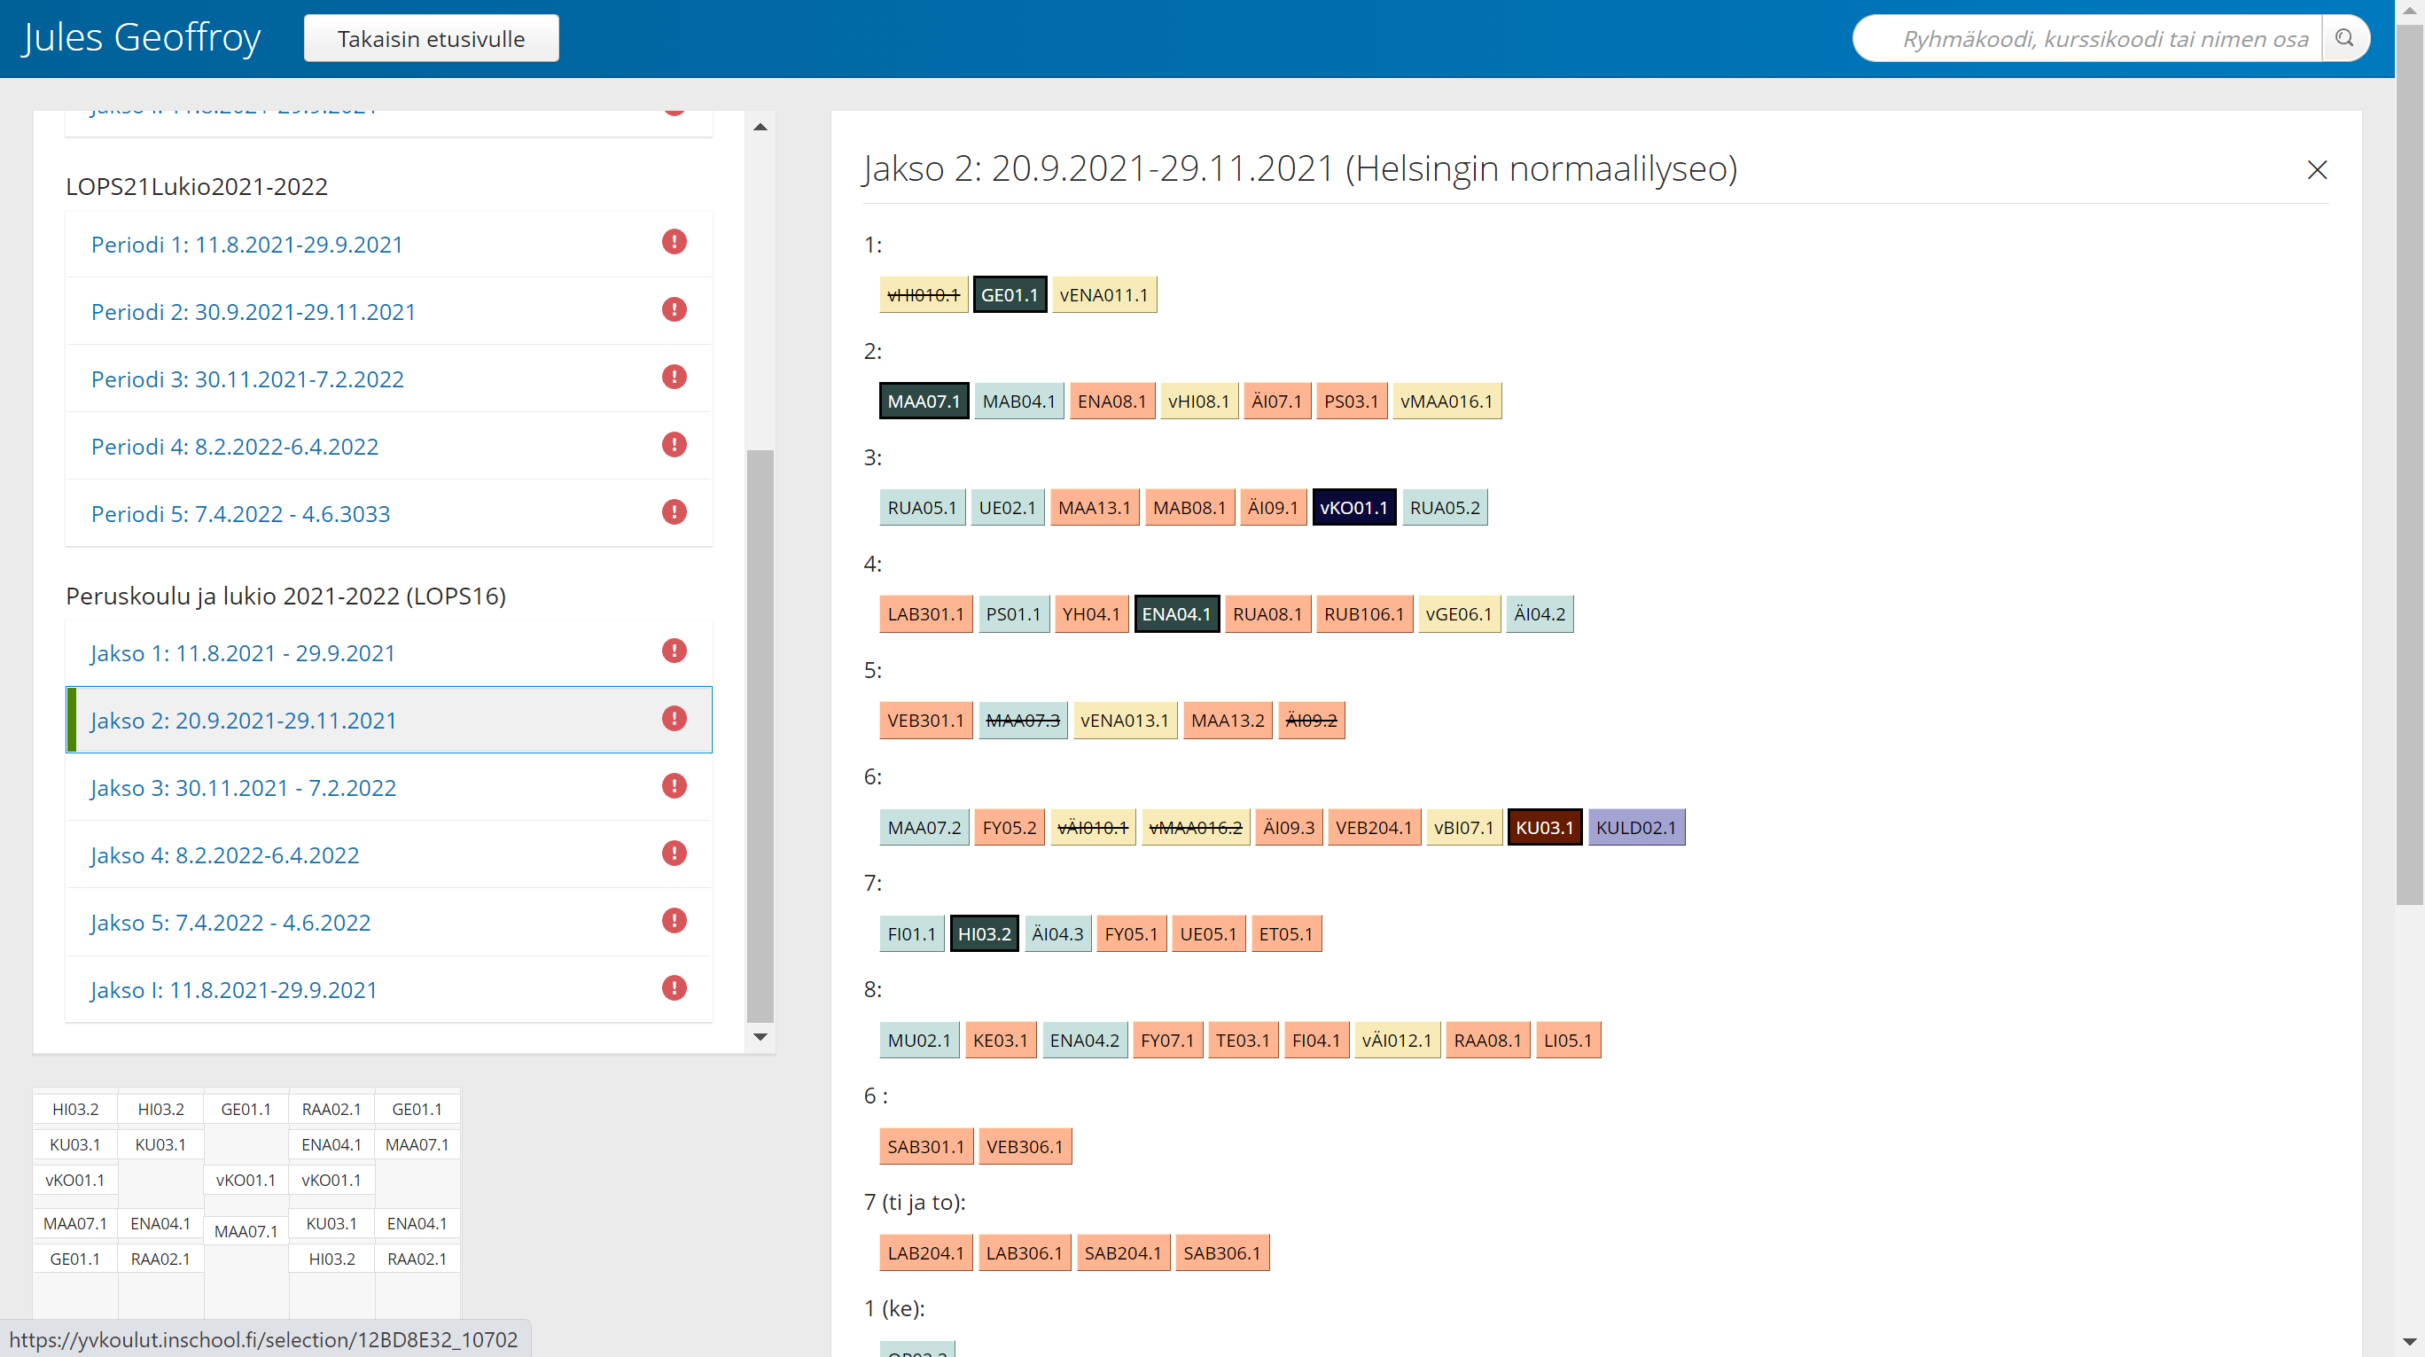This screenshot has height=1357, width=2425.
Task: Click the search magnifier icon
Action: coord(2344,39)
